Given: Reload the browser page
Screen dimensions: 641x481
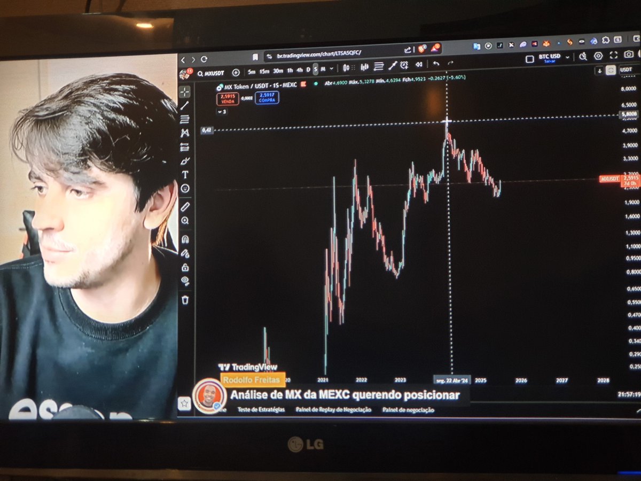Looking at the screenshot, I should coord(204,59).
